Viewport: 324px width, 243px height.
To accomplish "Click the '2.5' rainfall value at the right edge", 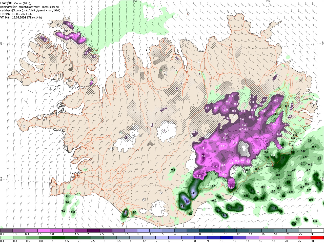I will [x=318, y=183].
